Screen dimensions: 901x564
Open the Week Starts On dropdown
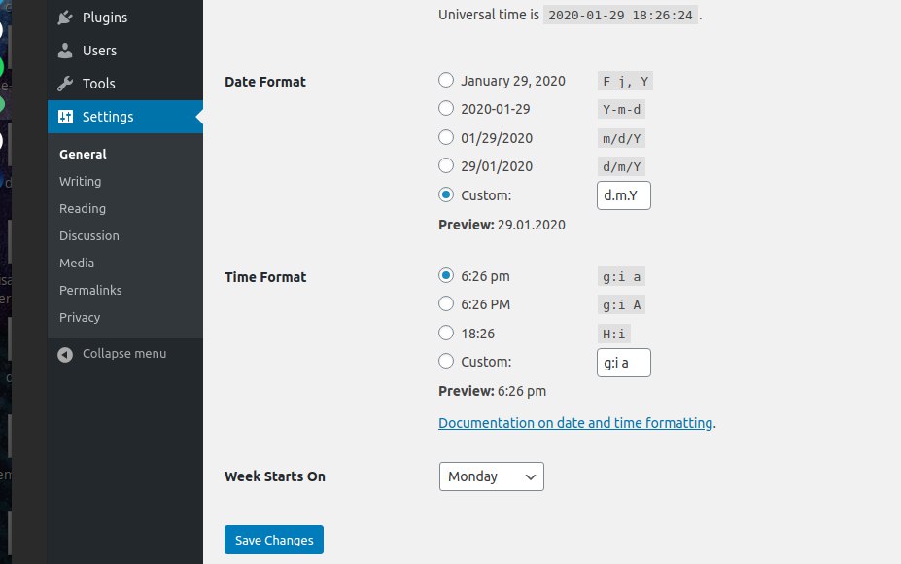tap(491, 476)
